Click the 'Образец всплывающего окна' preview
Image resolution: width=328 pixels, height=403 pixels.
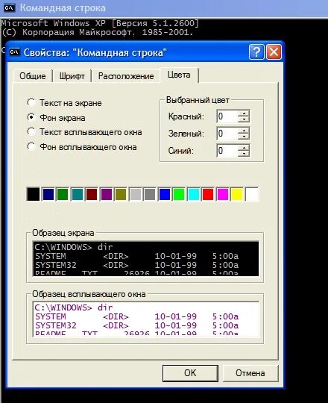[146, 319]
